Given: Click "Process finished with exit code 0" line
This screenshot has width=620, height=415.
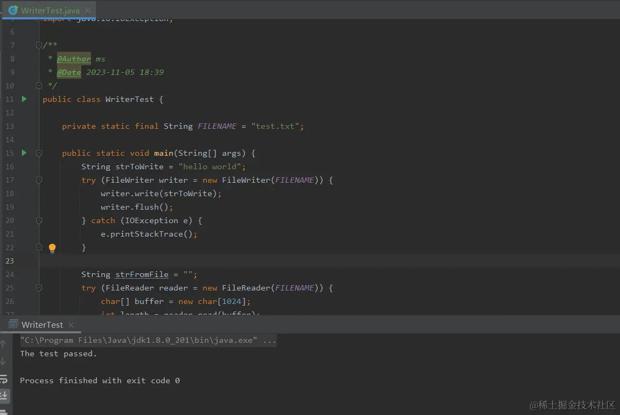Looking at the screenshot, I should coord(100,381).
